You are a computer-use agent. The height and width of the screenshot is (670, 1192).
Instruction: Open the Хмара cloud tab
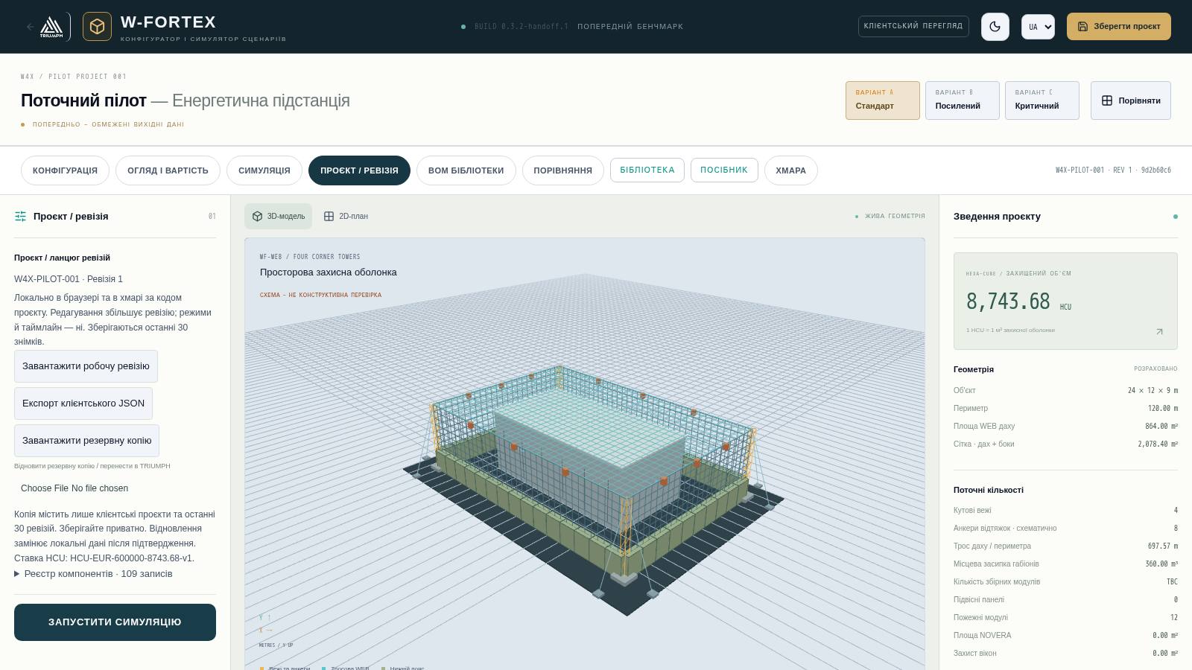click(790, 170)
